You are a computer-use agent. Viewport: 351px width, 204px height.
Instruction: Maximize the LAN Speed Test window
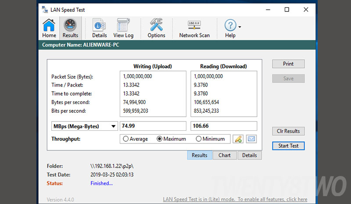(x=287, y=10)
